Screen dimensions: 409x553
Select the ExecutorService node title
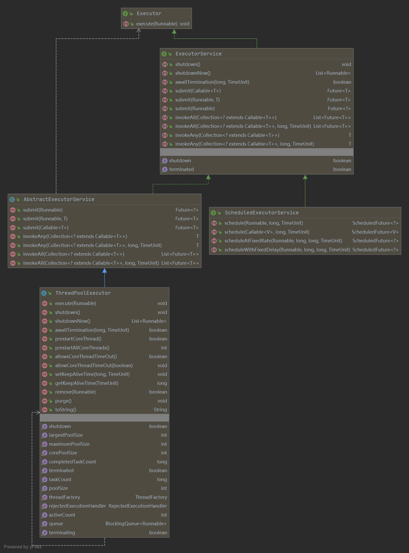198,54
